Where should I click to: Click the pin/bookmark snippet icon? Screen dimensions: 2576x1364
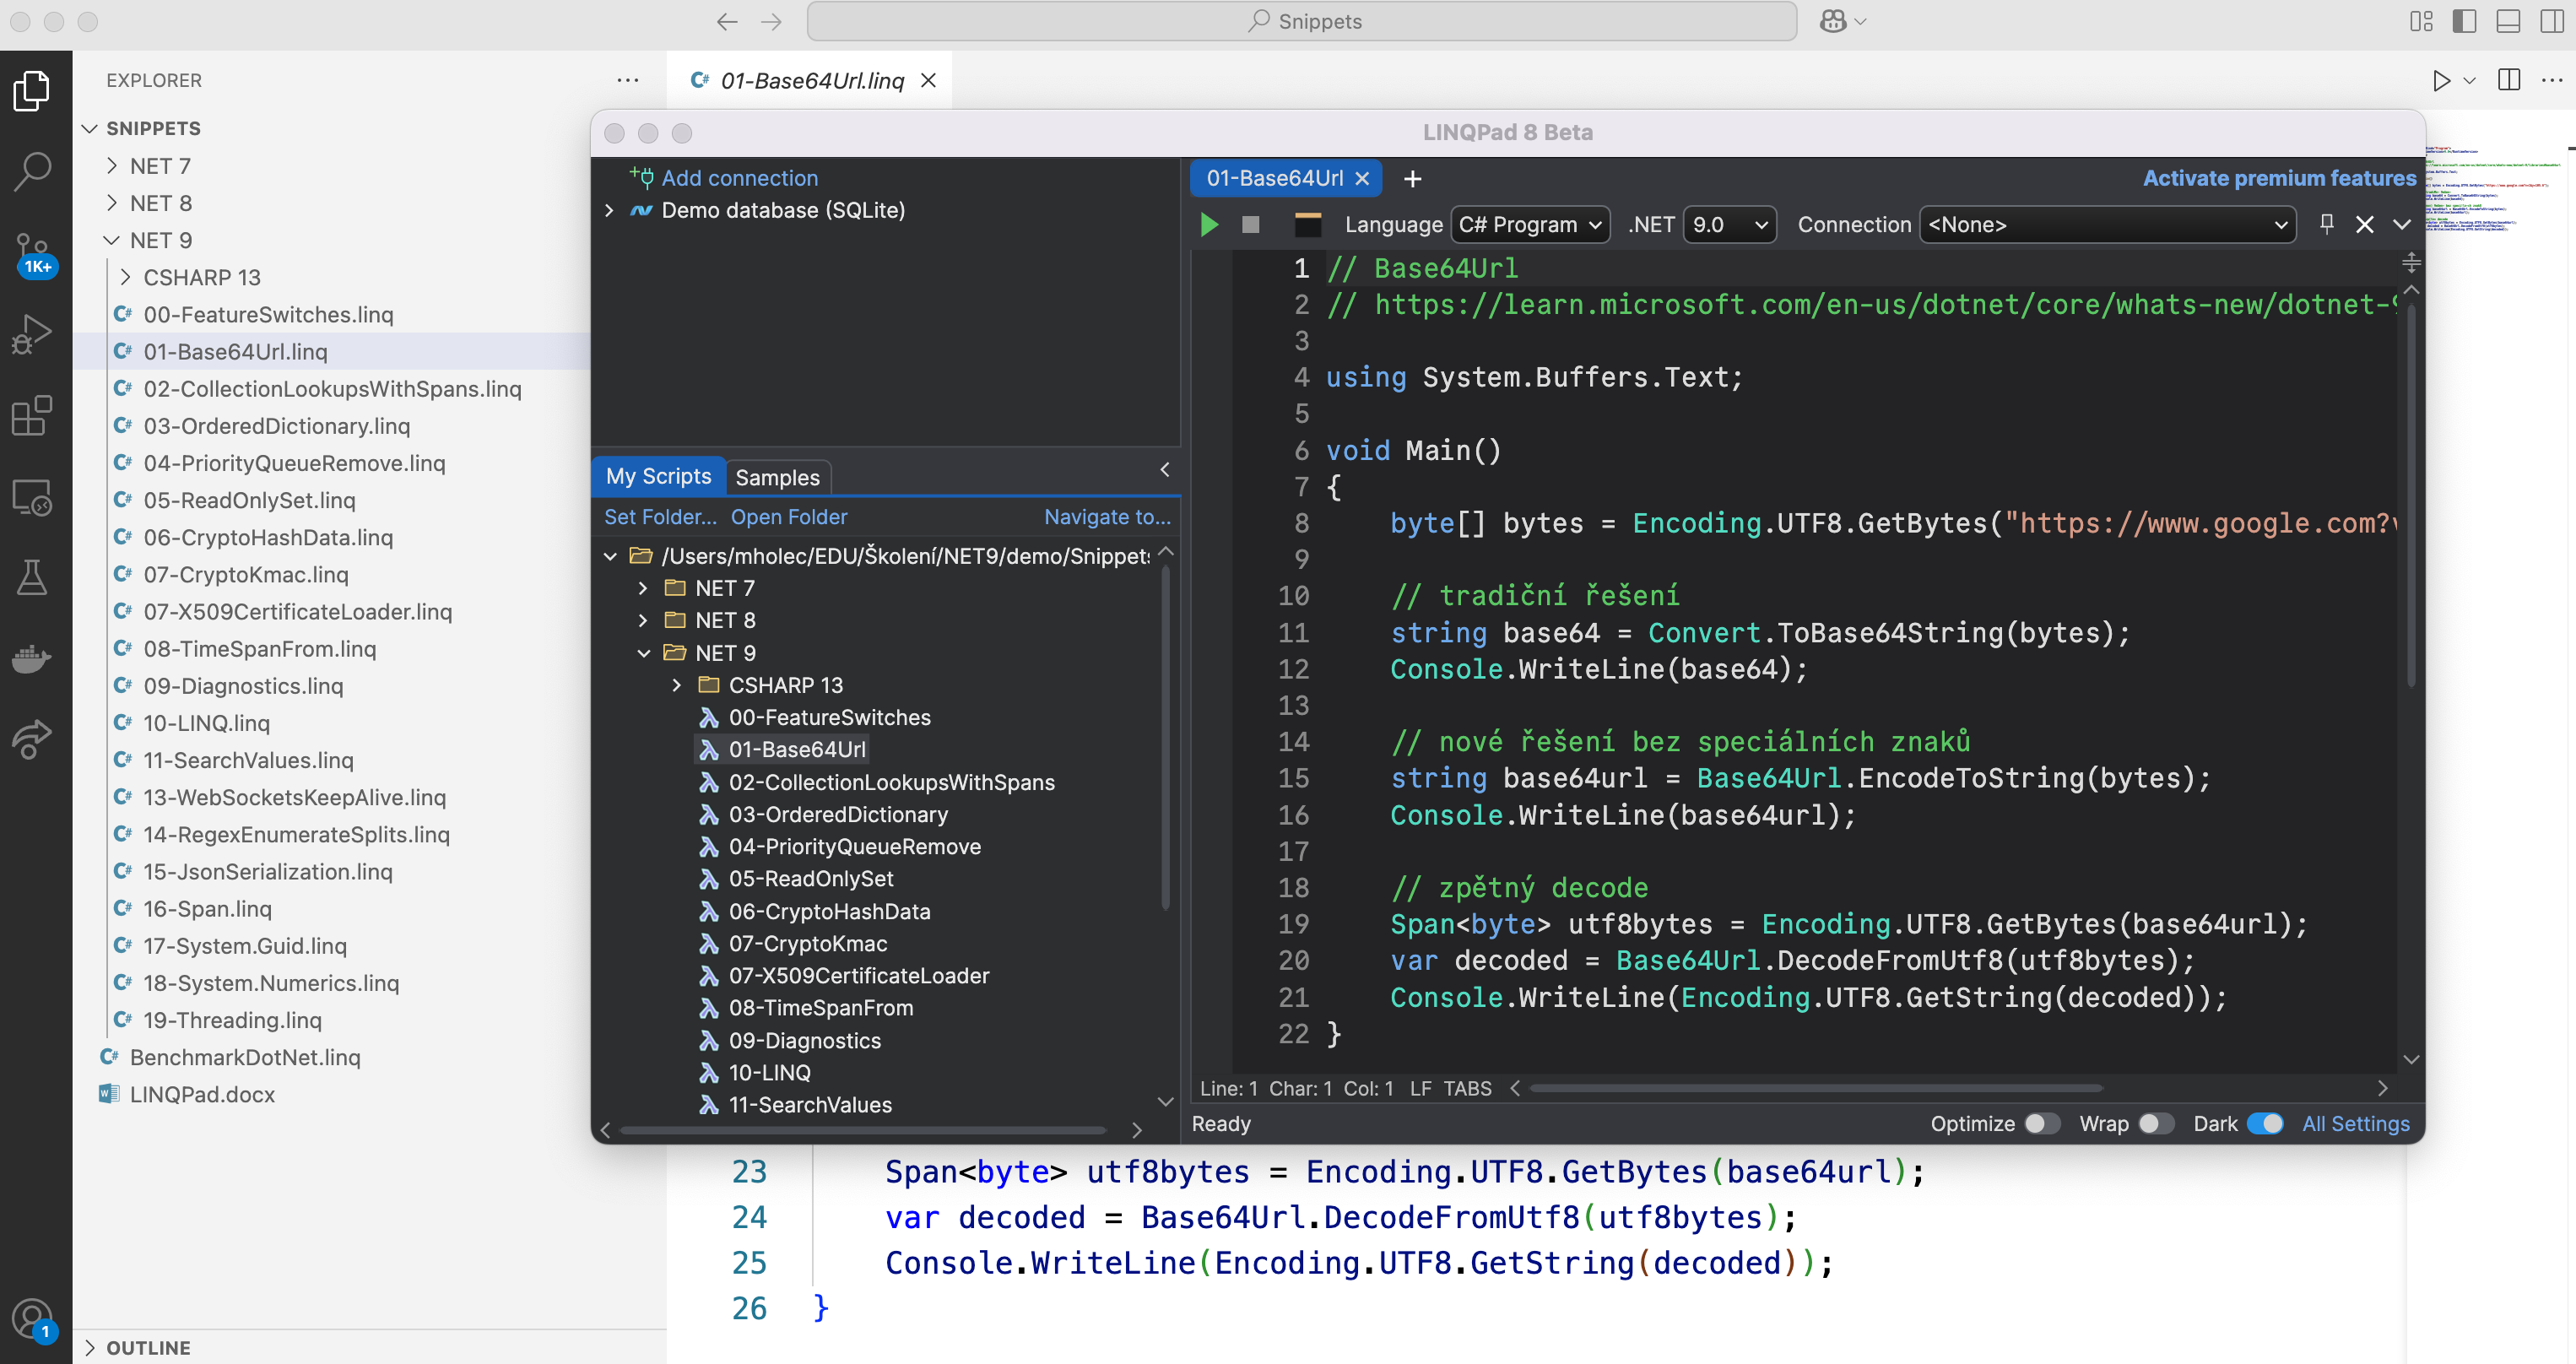point(2325,223)
